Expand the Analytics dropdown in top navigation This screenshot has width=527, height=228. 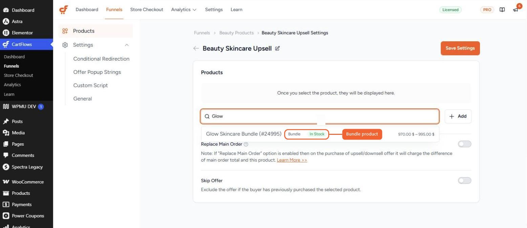point(184,9)
